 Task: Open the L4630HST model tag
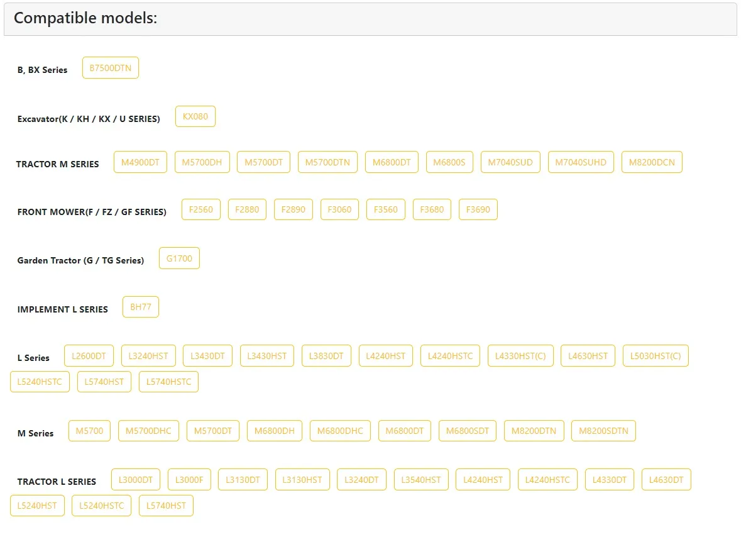[x=588, y=356]
